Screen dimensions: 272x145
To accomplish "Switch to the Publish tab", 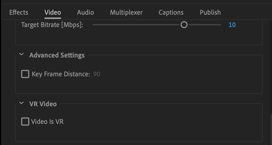I will point(210,12).
